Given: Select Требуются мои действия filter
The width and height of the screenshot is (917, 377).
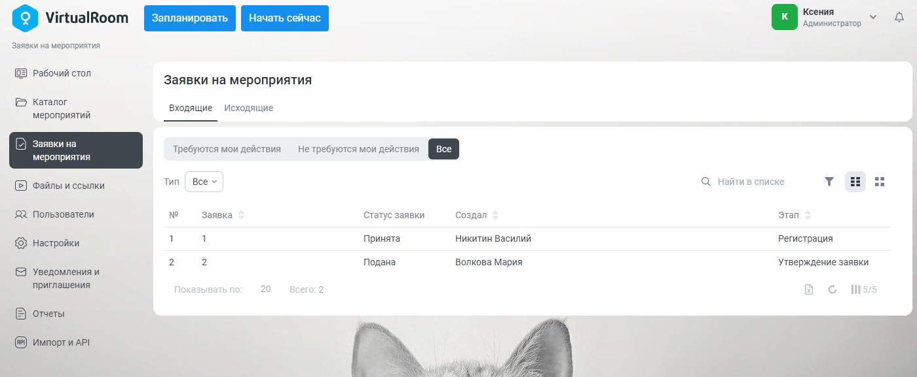Looking at the screenshot, I should [x=227, y=149].
